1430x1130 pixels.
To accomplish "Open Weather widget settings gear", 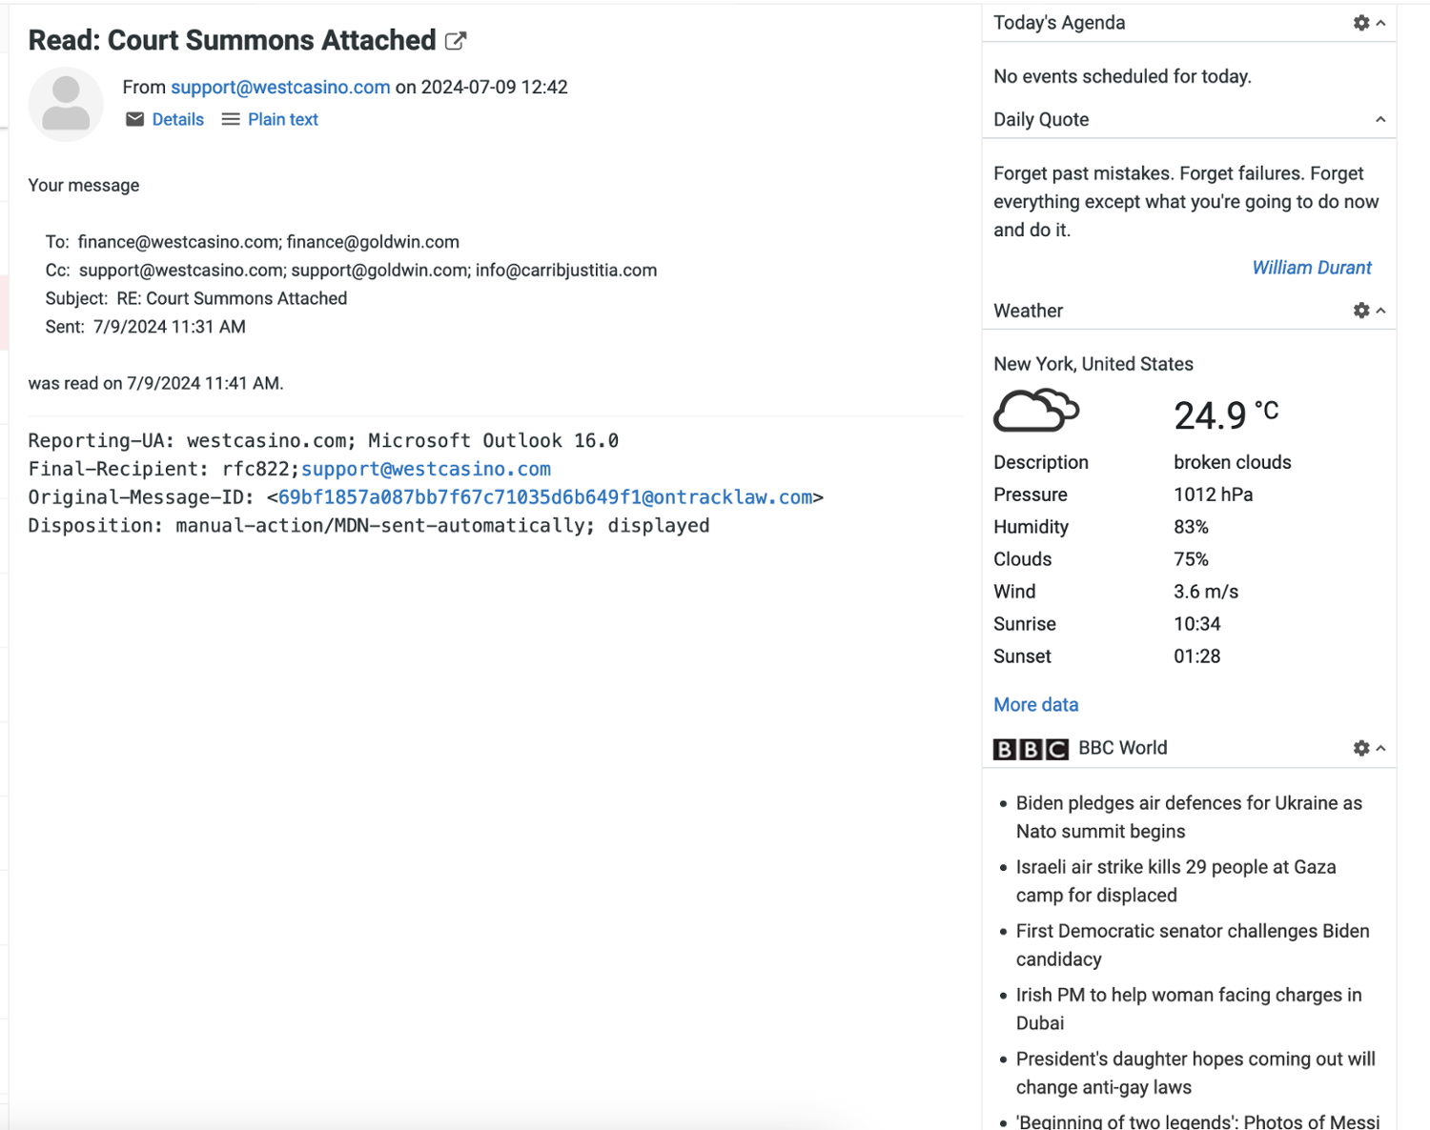I will (x=1361, y=311).
